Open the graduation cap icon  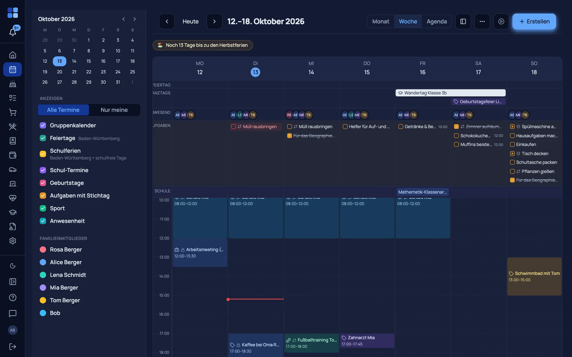tap(13, 212)
